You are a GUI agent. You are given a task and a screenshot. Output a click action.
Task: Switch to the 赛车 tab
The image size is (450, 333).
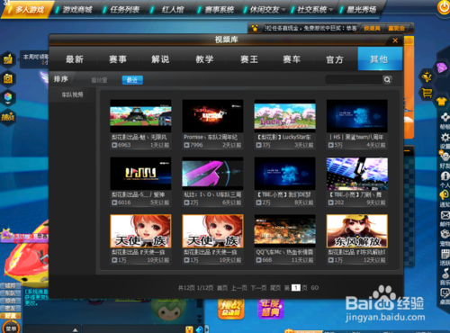point(292,59)
